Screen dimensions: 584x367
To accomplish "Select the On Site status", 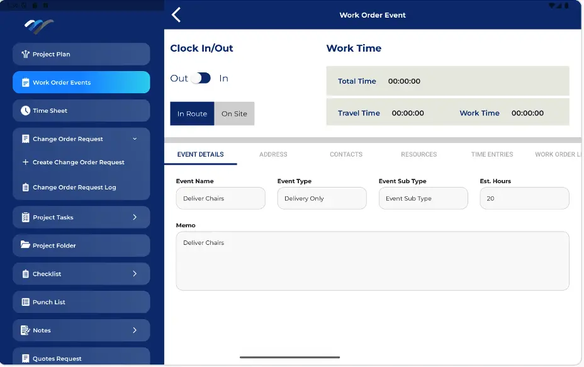I will [x=234, y=114].
